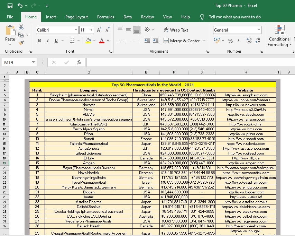Click Merge & Center
This screenshot has width=295, height=236.
tap(182, 41)
